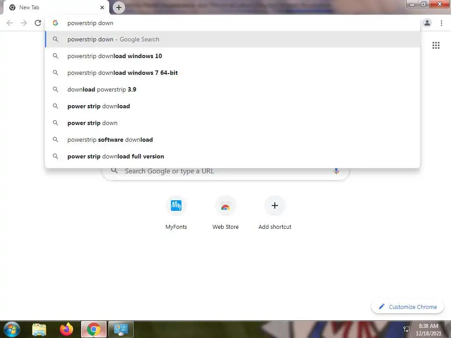Open the Windows Start menu orb
This screenshot has width=451, height=338.
click(12, 329)
